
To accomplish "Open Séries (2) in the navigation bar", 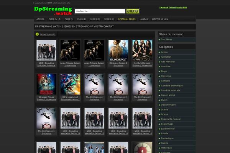I will point(109,19).
